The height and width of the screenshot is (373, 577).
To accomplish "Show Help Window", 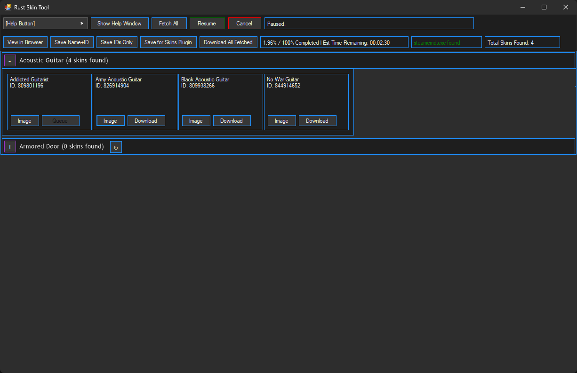I will click(x=120, y=23).
